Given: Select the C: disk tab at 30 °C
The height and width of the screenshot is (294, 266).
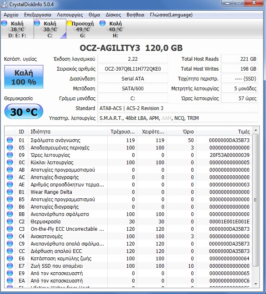Looking at the screenshot, I should [50, 29].
